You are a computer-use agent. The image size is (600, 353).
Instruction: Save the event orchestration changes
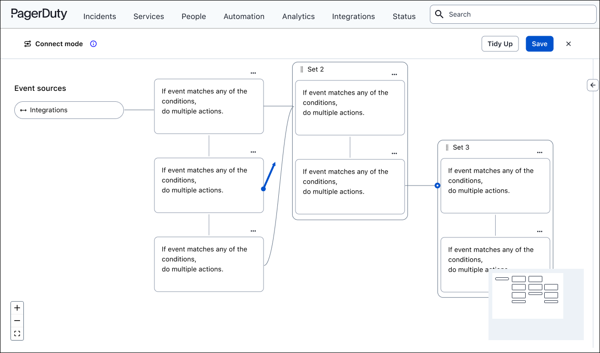click(x=539, y=44)
